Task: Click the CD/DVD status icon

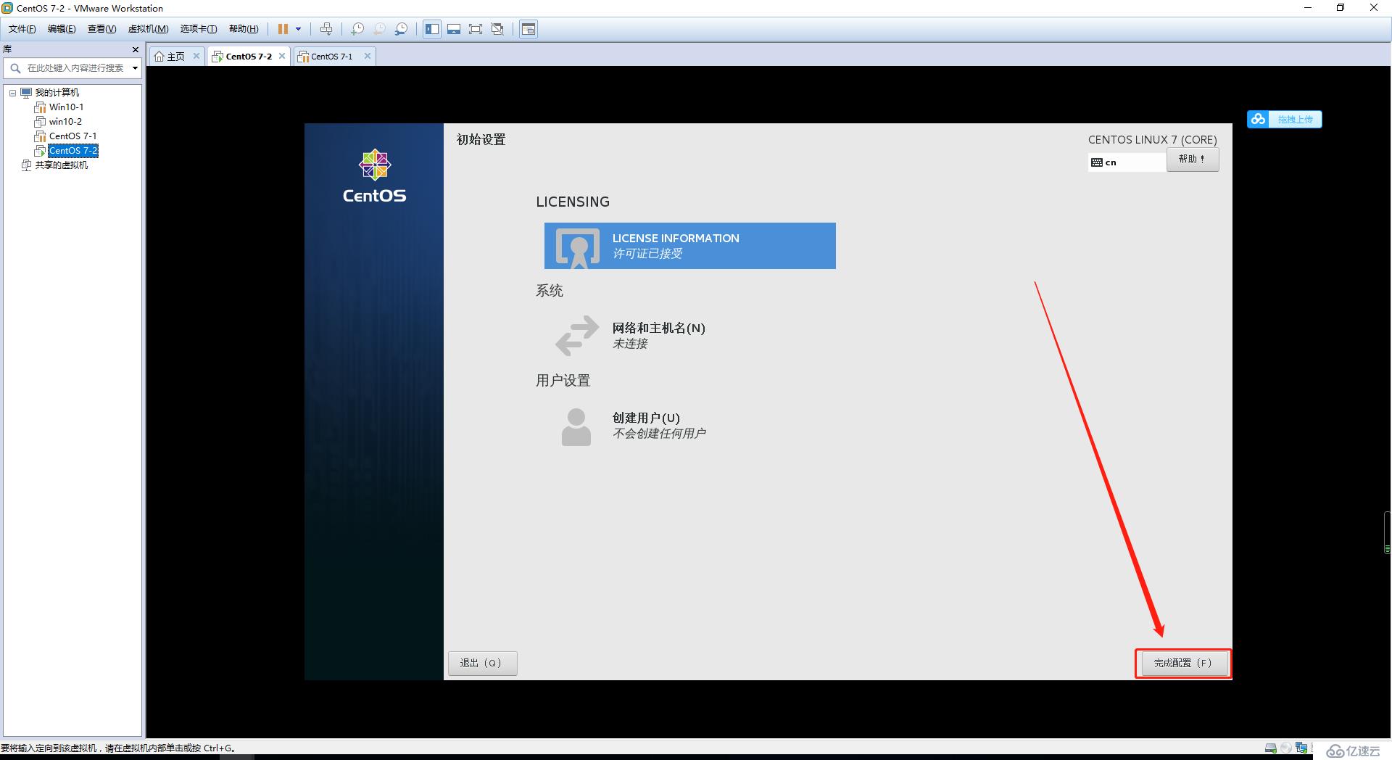Action: (1286, 748)
